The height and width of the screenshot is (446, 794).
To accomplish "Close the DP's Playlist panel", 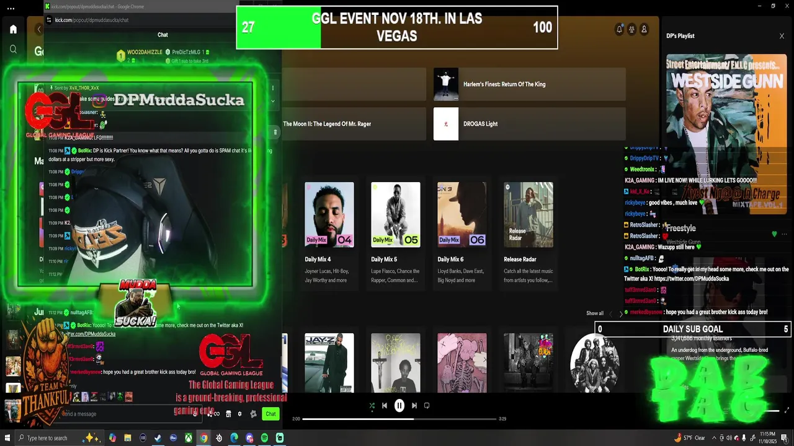I will click(x=782, y=36).
